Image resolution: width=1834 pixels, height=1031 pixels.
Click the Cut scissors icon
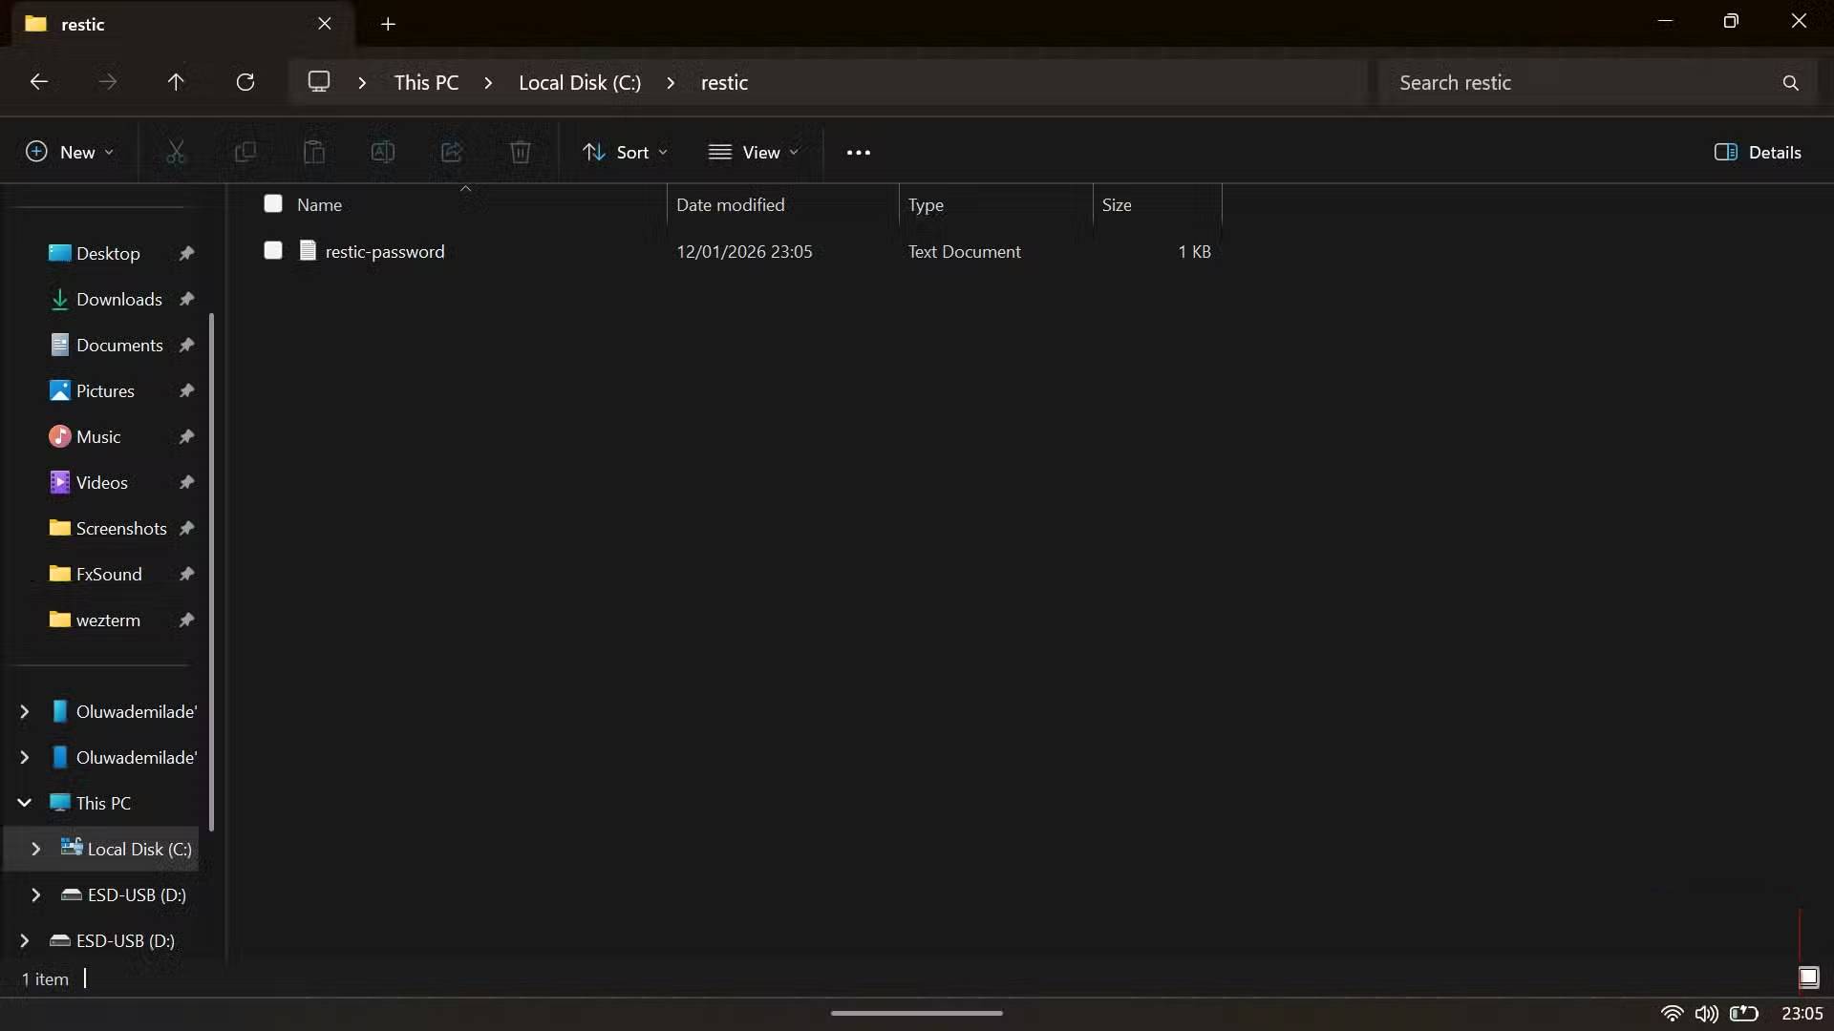point(176,152)
